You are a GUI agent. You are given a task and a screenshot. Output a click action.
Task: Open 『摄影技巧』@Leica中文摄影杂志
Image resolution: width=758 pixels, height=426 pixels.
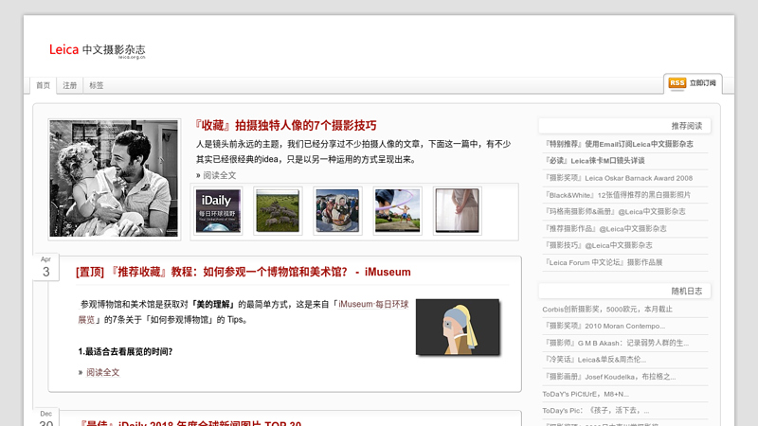598,245
